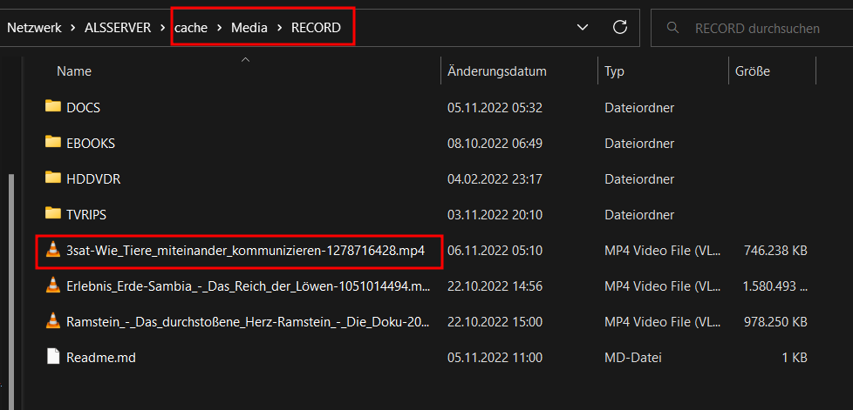Image resolution: width=853 pixels, height=410 pixels.
Task: Click date 22.10.2022 15:00
Action: coord(495,322)
